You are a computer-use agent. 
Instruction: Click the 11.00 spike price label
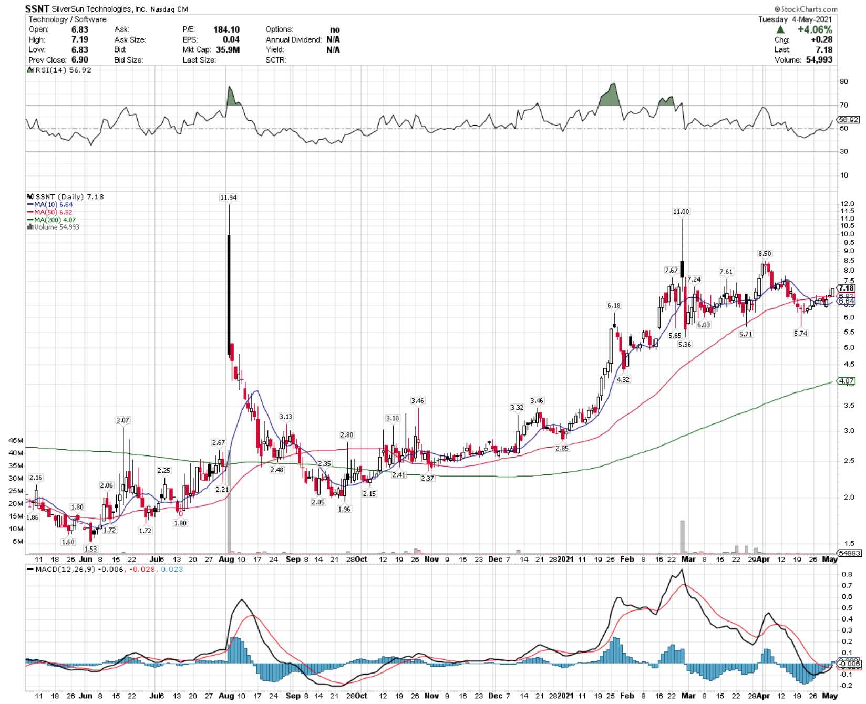pyautogui.click(x=681, y=212)
